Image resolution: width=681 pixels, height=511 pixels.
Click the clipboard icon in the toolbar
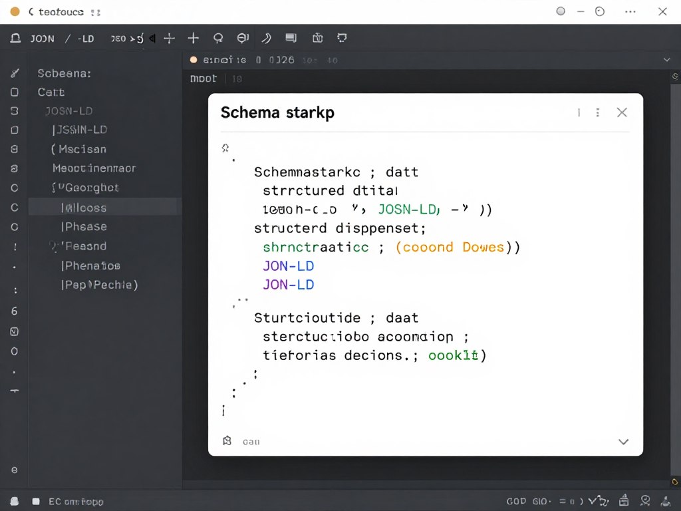[317, 38]
